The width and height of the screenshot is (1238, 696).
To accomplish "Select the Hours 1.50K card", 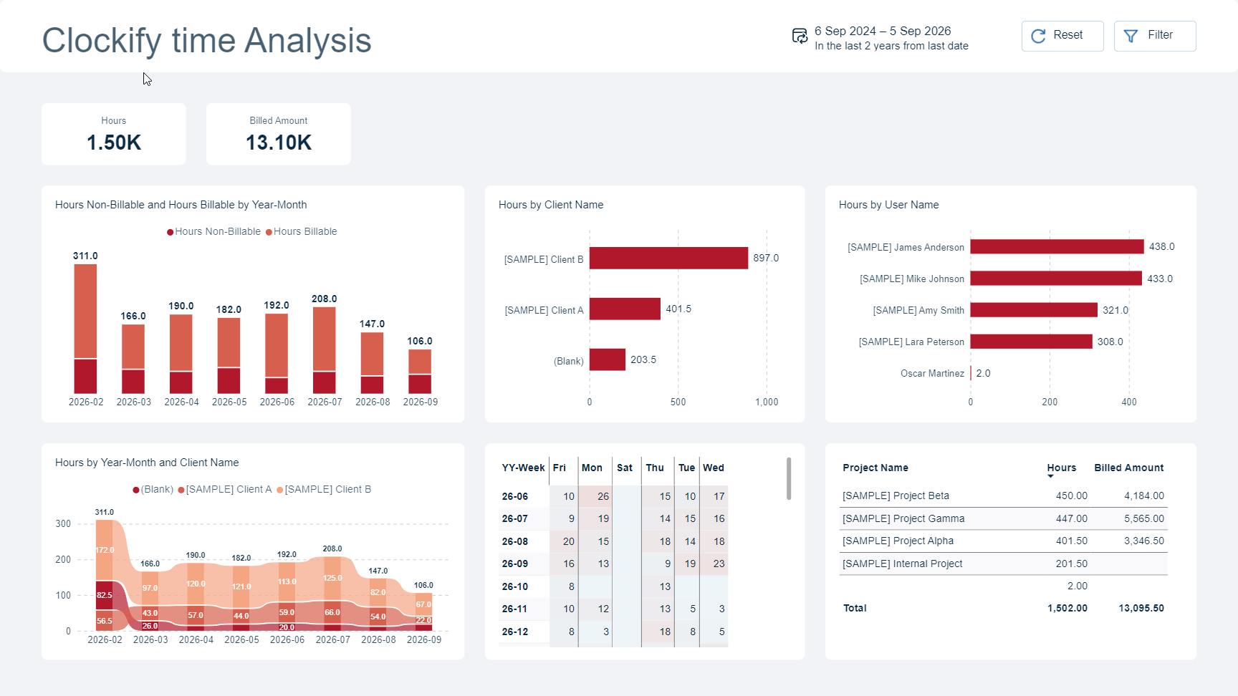I will coord(114,134).
